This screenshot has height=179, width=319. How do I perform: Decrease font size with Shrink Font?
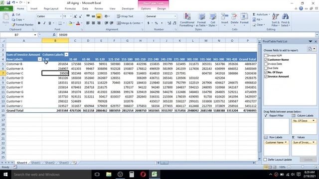click(x=80, y=16)
